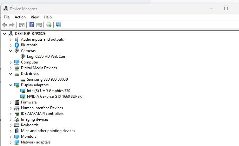Open the View menu
Viewport: 239px width, 146px height.
[35, 17]
